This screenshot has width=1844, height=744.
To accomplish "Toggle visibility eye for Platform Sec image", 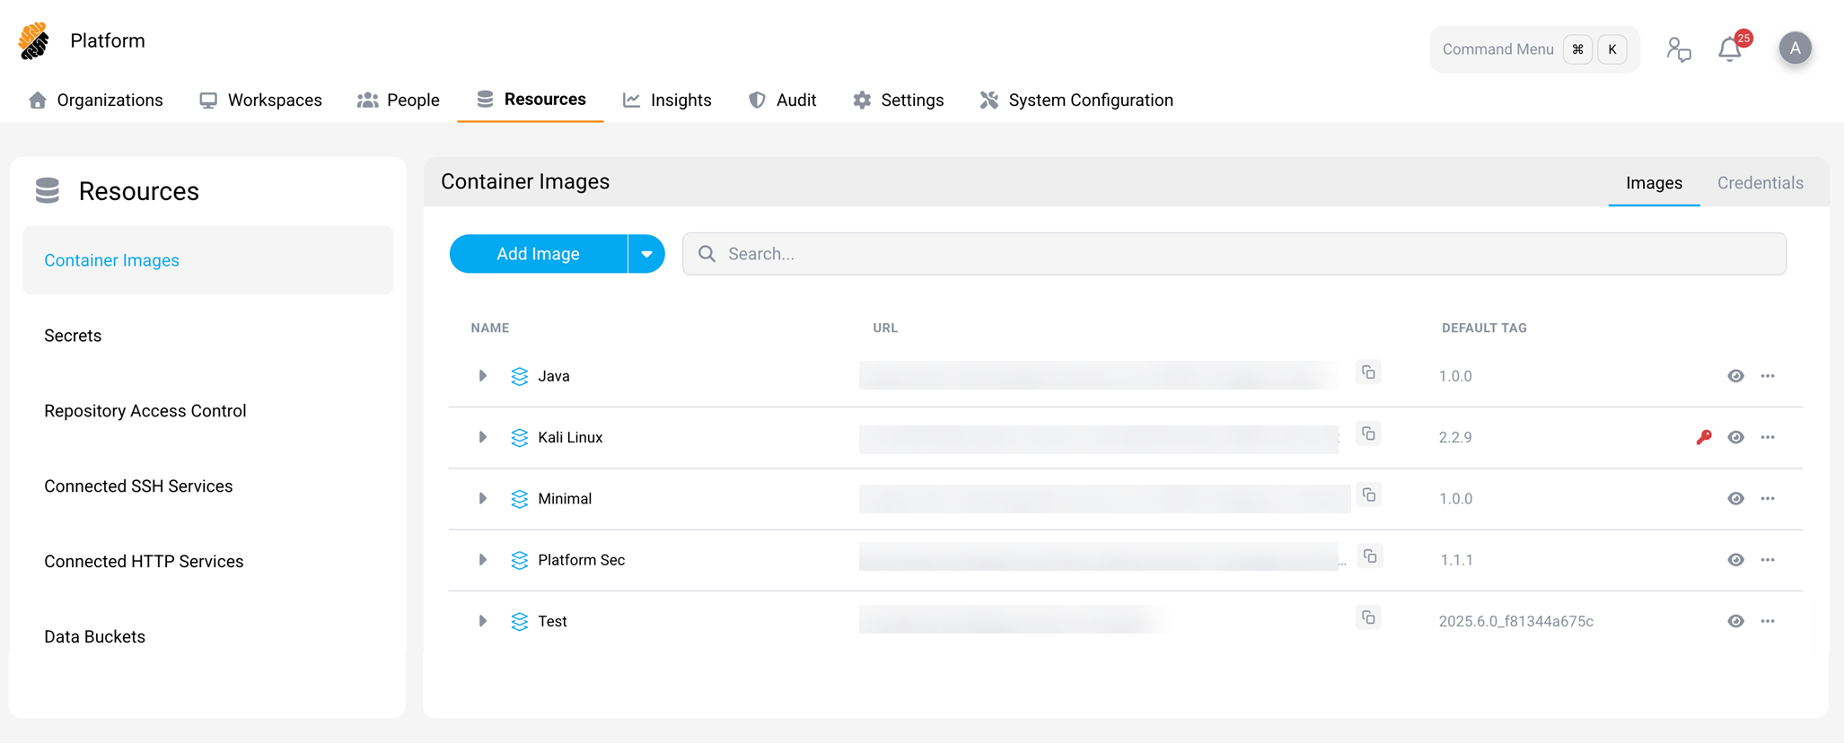I will 1735,560.
